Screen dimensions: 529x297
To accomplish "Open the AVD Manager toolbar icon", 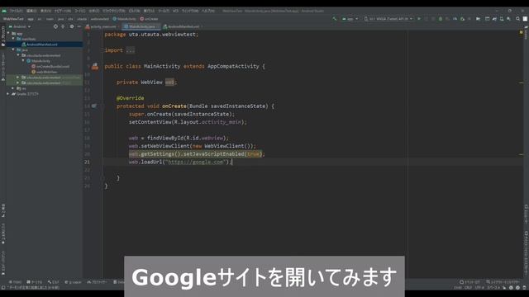I will click(502, 19).
